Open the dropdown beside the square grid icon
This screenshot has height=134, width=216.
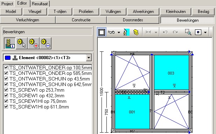[x=205, y=33]
